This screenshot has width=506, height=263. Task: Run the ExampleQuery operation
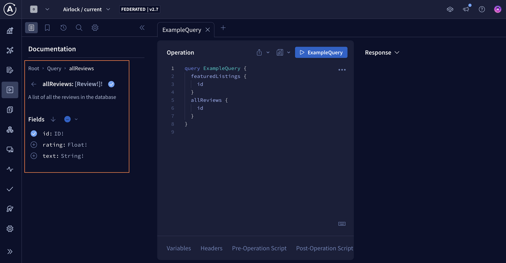pyautogui.click(x=321, y=52)
